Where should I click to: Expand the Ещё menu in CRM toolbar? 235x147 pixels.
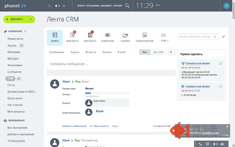(164, 37)
